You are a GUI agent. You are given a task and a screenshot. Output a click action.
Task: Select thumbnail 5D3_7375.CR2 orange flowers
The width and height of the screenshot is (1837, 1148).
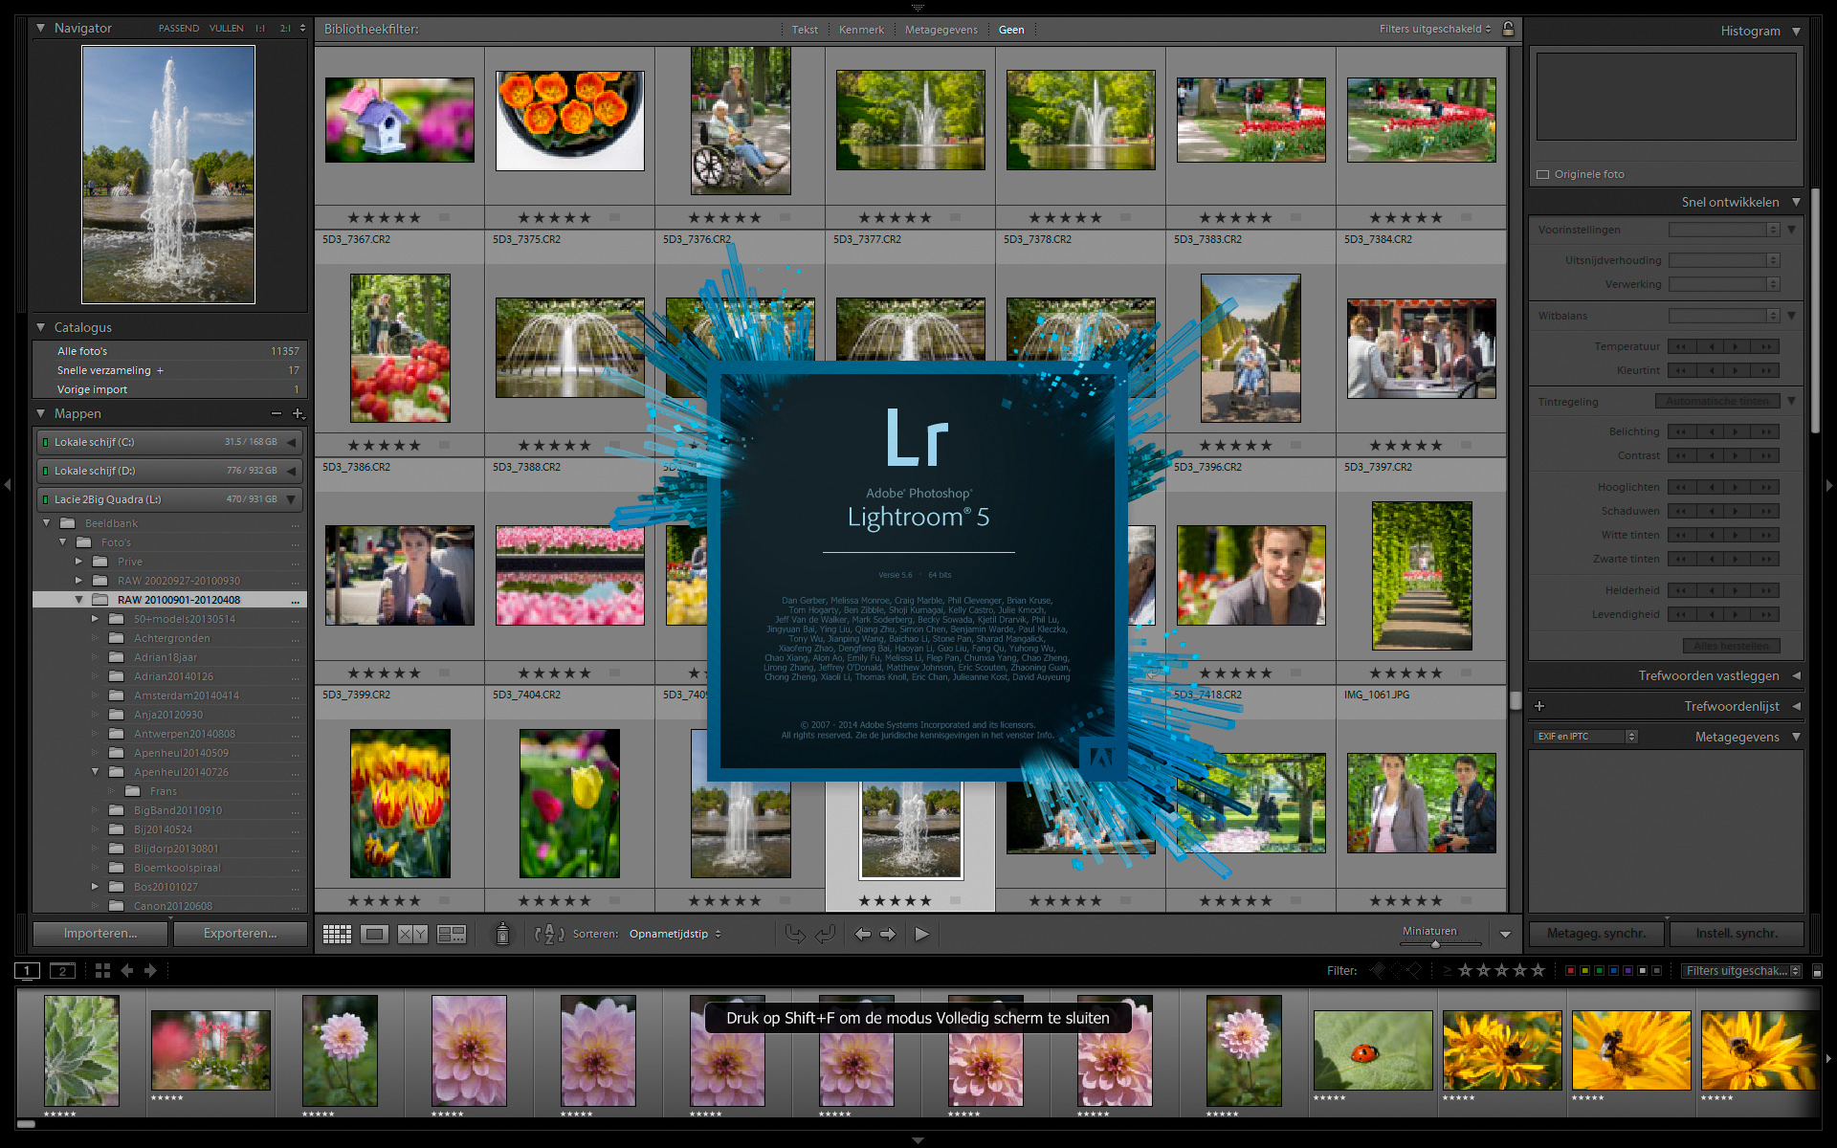(570, 121)
